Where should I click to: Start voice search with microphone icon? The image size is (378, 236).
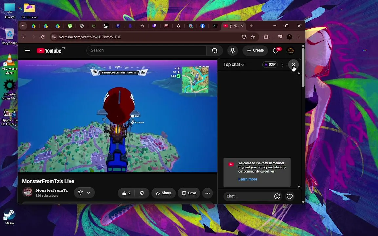point(232,50)
